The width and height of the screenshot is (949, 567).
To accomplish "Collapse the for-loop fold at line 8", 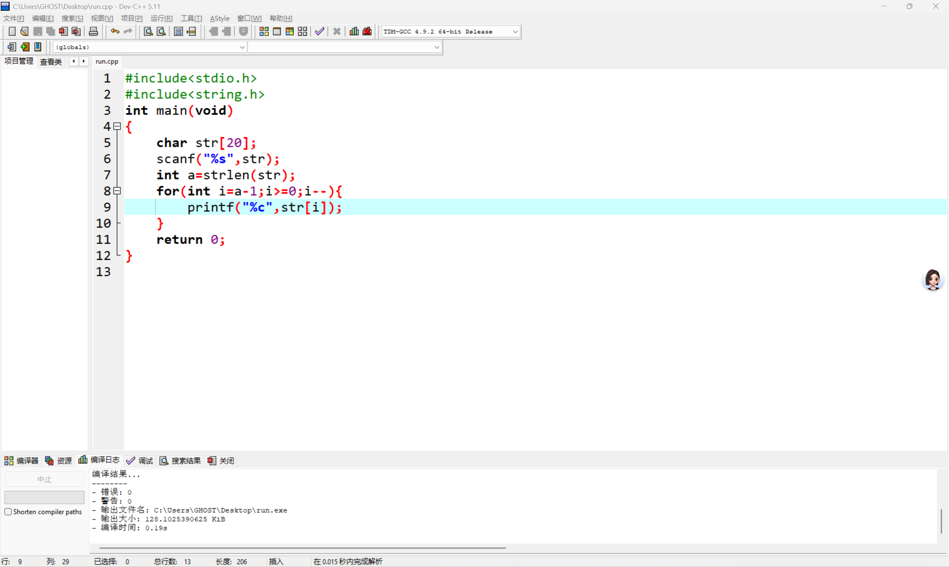I will [117, 191].
